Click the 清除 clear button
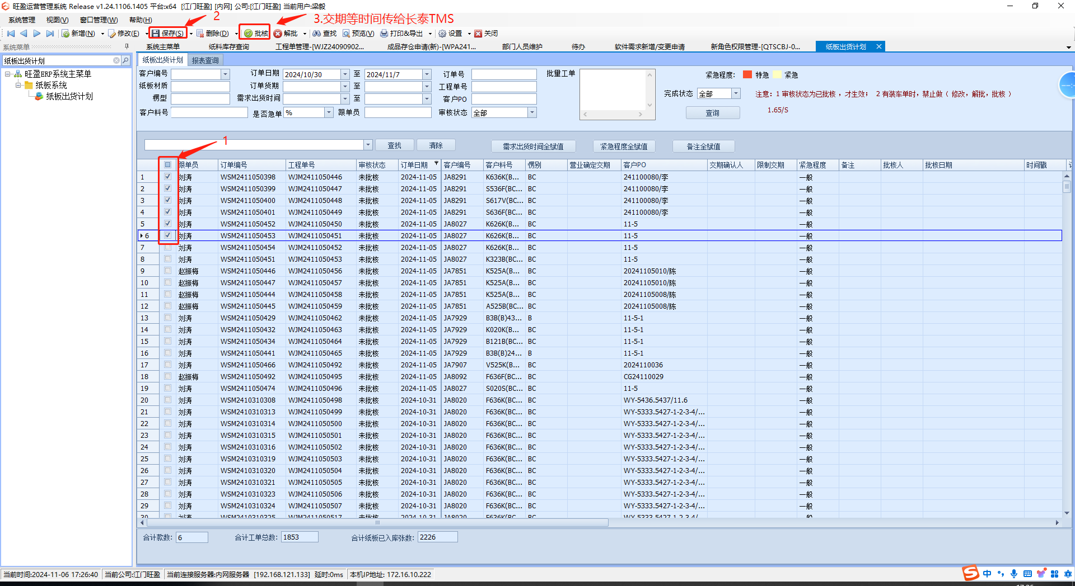1075x586 pixels. point(436,145)
